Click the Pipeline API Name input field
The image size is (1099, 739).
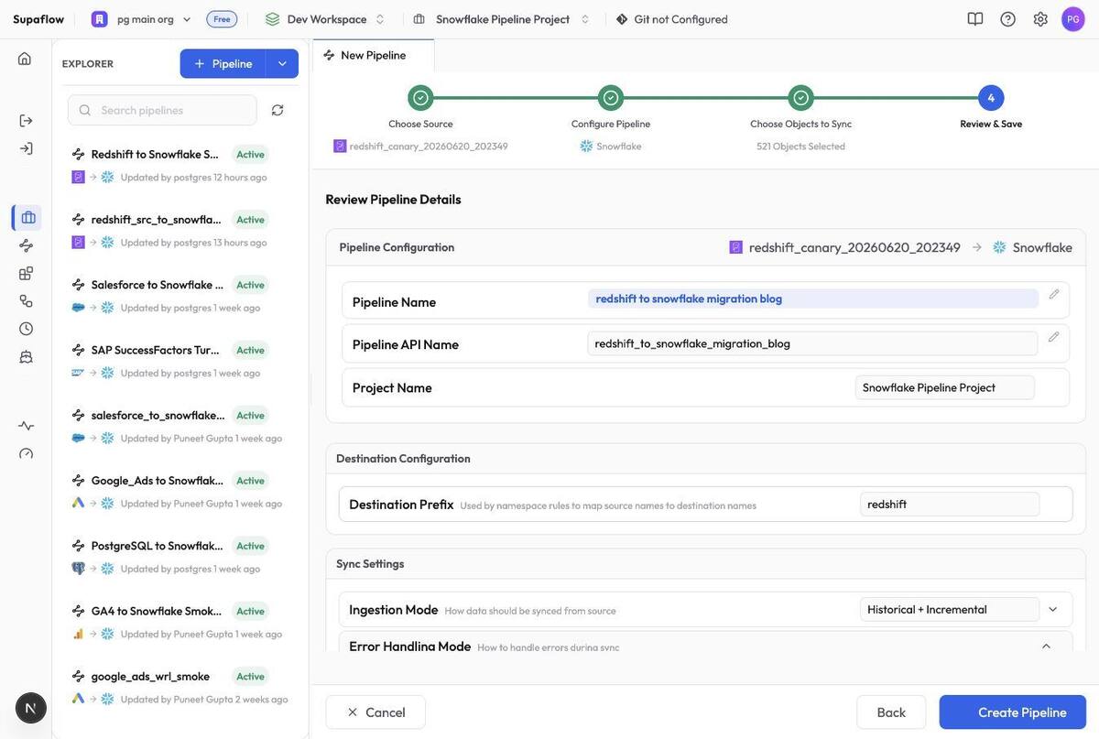click(x=812, y=343)
